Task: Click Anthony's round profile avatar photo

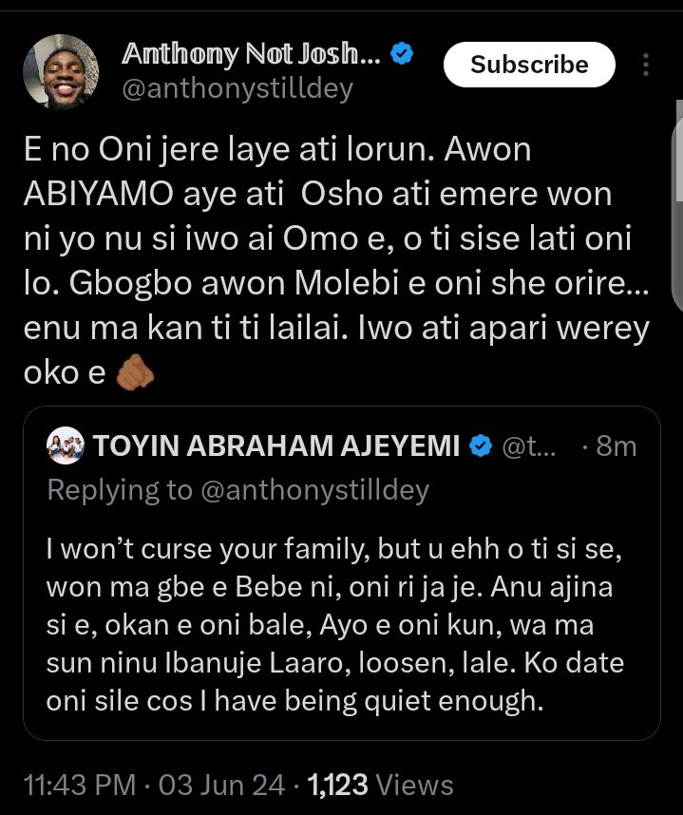Action: click(x=61, y=73)
